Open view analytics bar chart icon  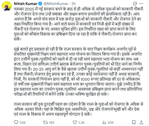click(x=104, y=122)
